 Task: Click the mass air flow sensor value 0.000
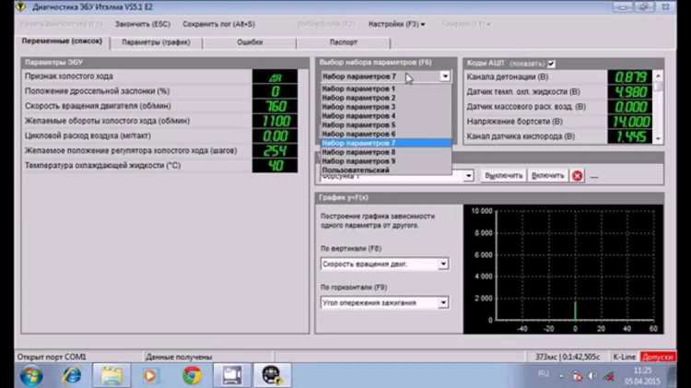click(x=630, y=107)
